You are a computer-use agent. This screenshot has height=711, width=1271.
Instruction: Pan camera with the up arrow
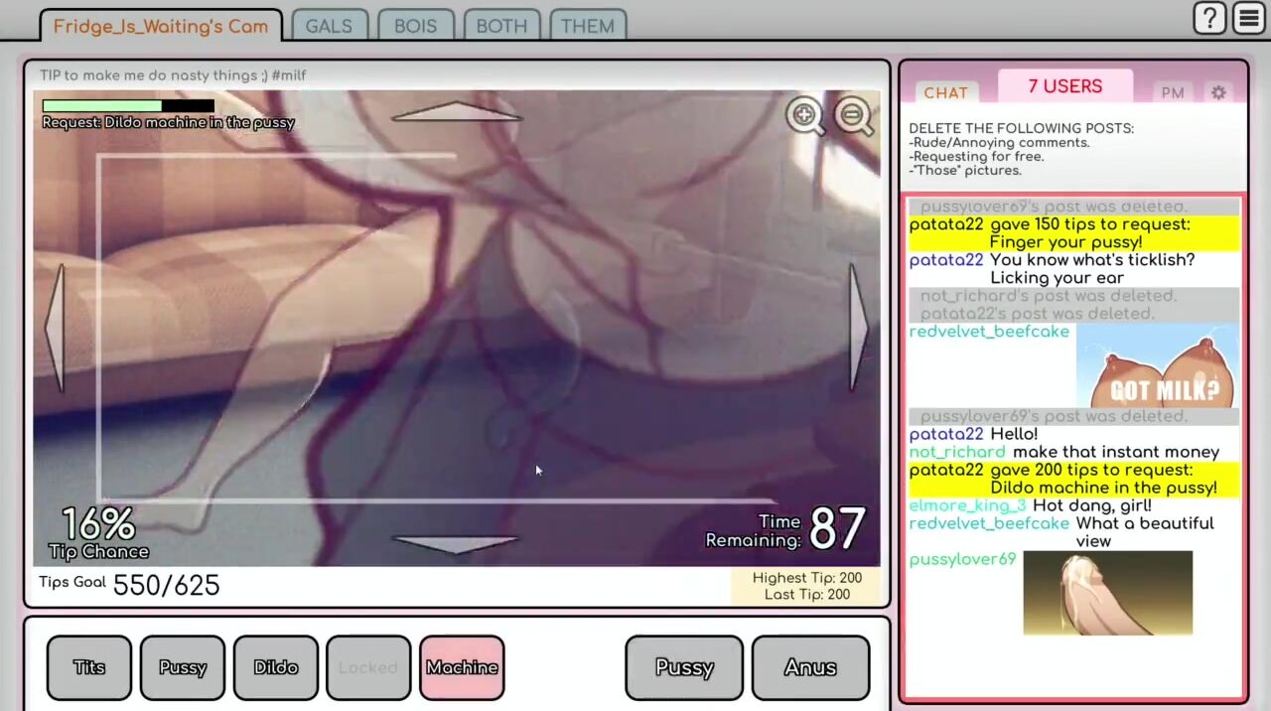(456, 113)
